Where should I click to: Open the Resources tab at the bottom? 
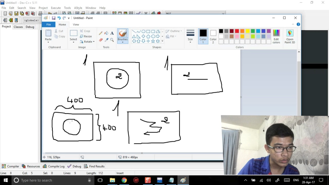[x=31, y=166]
